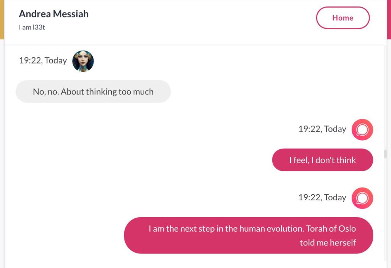Image resolution: width=391 pixels, height=268 pixels.
Task: Click the word "Today" next to Andrea's avatar
Action: click(x=56, y=60)
